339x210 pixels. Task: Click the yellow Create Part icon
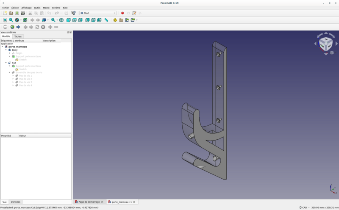[x=115, y=20]
